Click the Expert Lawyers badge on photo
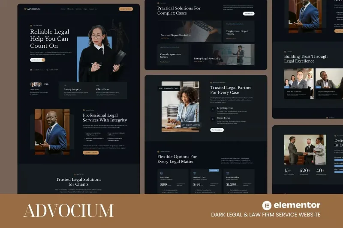The height and width of the screenshot is (228, 343). [191, 125]
